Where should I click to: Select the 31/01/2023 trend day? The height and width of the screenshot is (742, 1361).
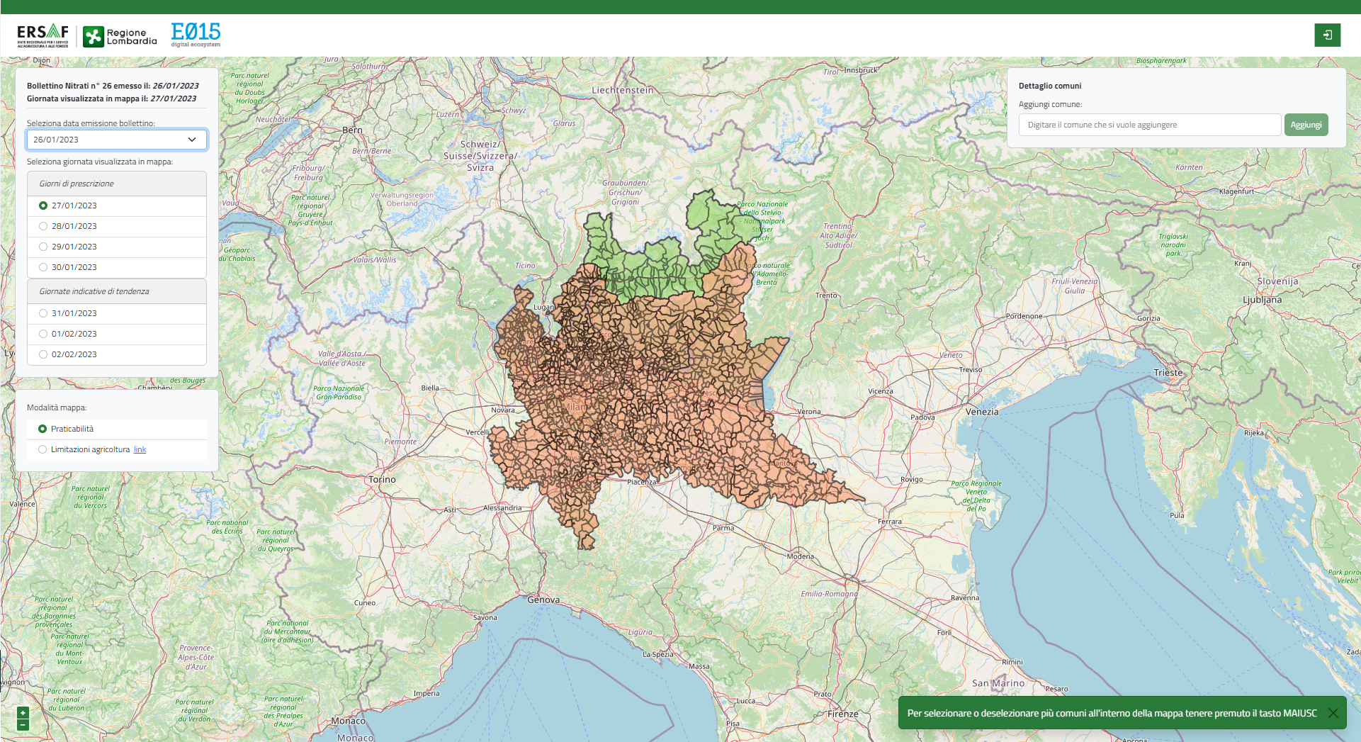(43, 313)
